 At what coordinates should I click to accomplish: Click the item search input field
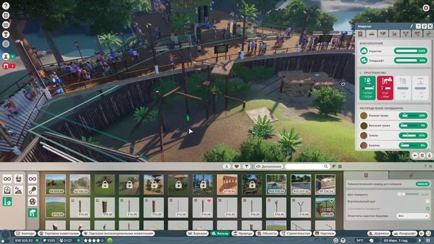pyautogui.click(x=307, y=167)
